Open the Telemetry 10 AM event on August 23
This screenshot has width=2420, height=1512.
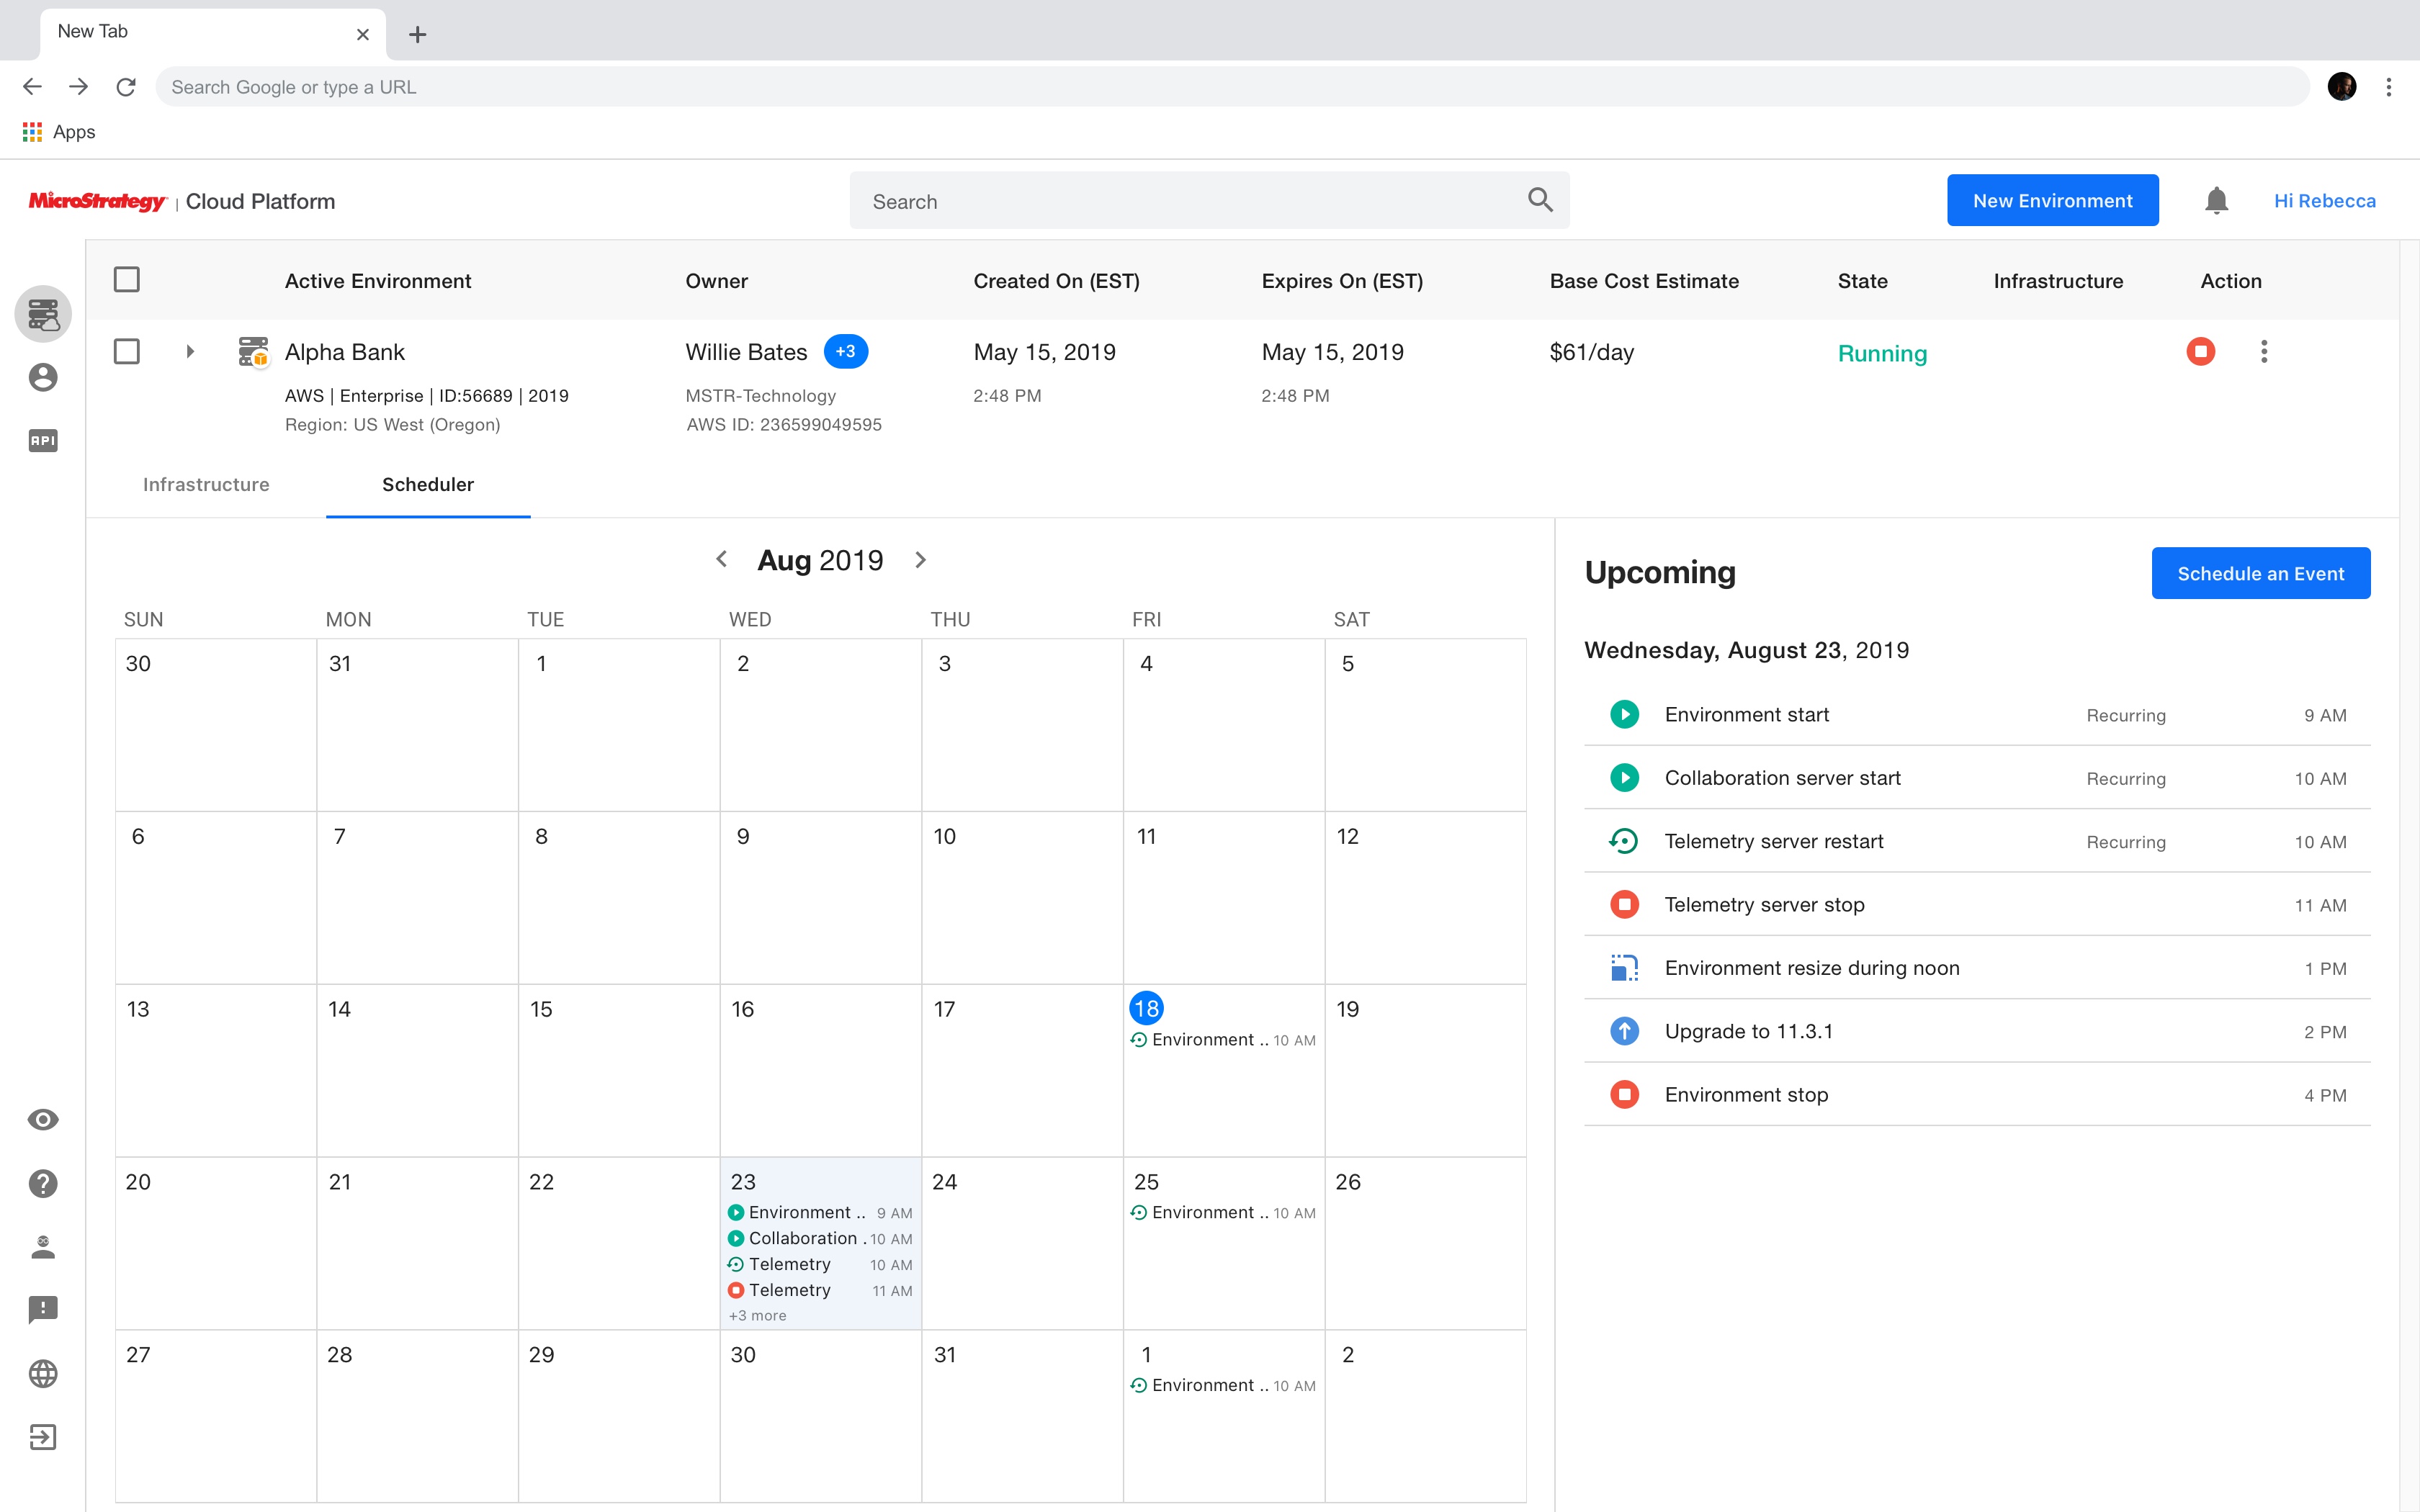tap(820, 1264)
